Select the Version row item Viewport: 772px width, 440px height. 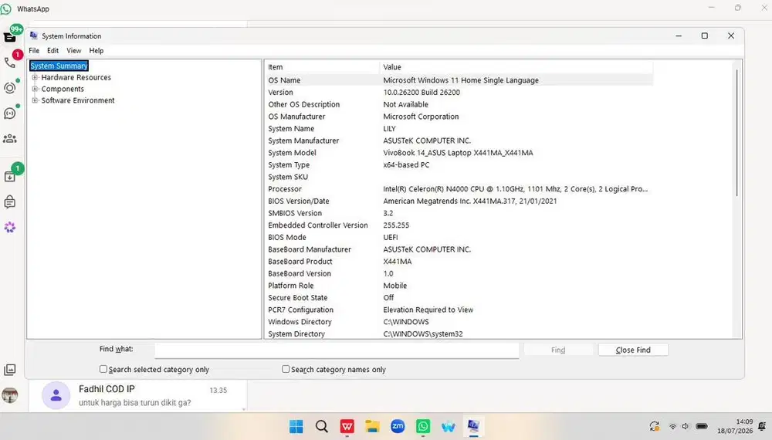[x=459, y=92]
